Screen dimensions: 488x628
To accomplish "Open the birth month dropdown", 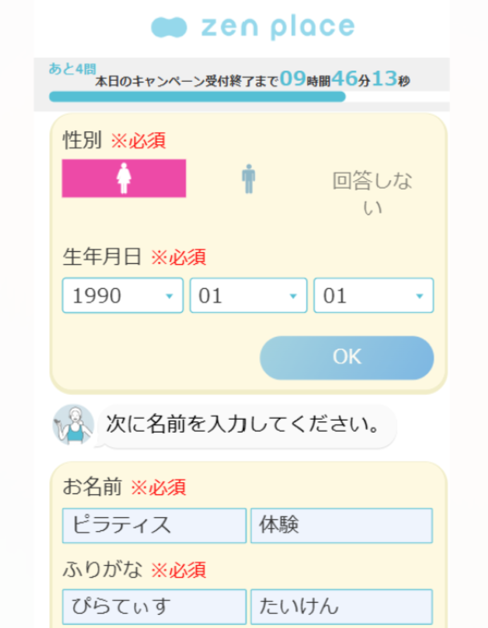I will point(248,295).
